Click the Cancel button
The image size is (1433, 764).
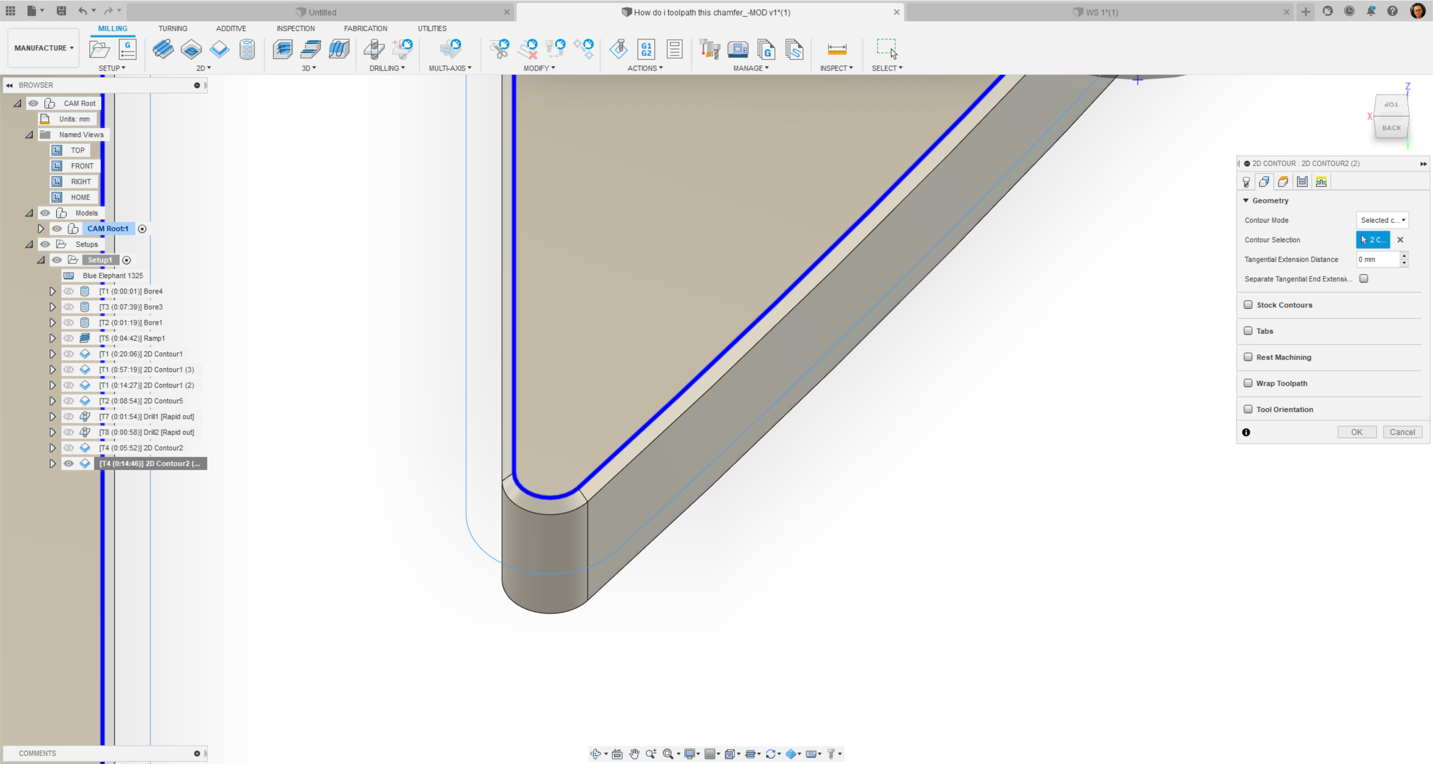click(1402, 432)
